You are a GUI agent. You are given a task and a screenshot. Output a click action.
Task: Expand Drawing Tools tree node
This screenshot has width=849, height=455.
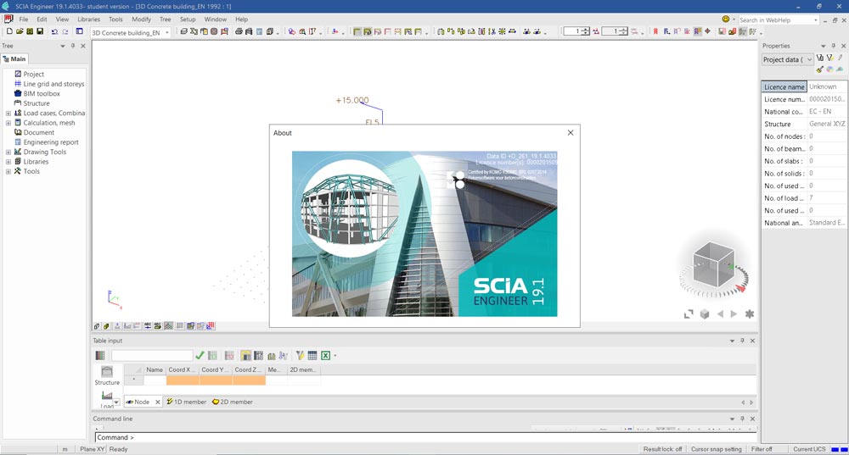pyautogui.click(x=8, y=153)
